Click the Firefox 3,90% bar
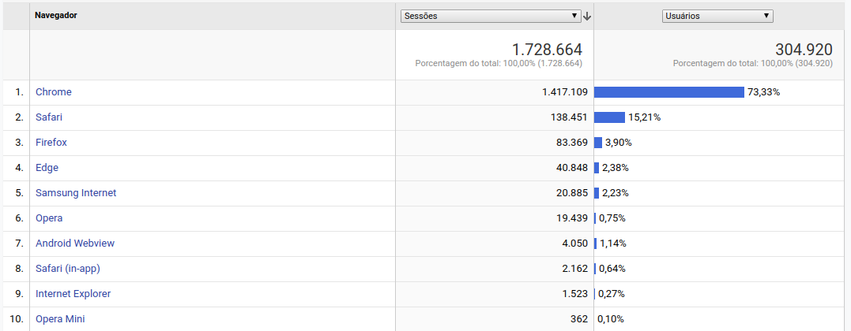Viewport: 851px width, 331px height. tap(598, 143)
